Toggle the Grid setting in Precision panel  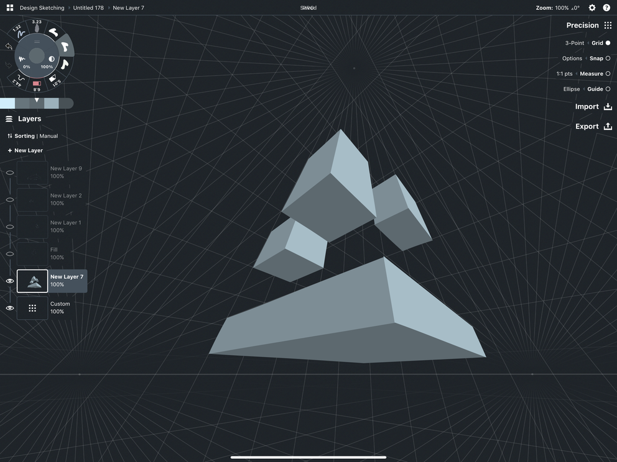click(606, 42)
